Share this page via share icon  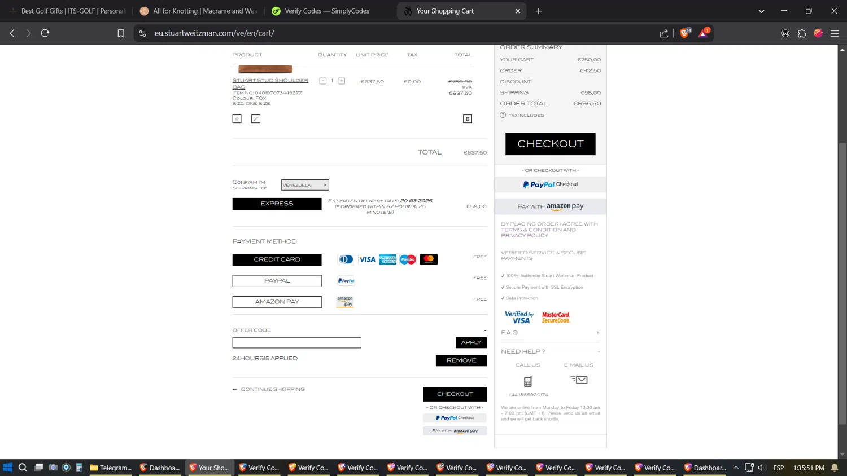[x=664, y=33]
